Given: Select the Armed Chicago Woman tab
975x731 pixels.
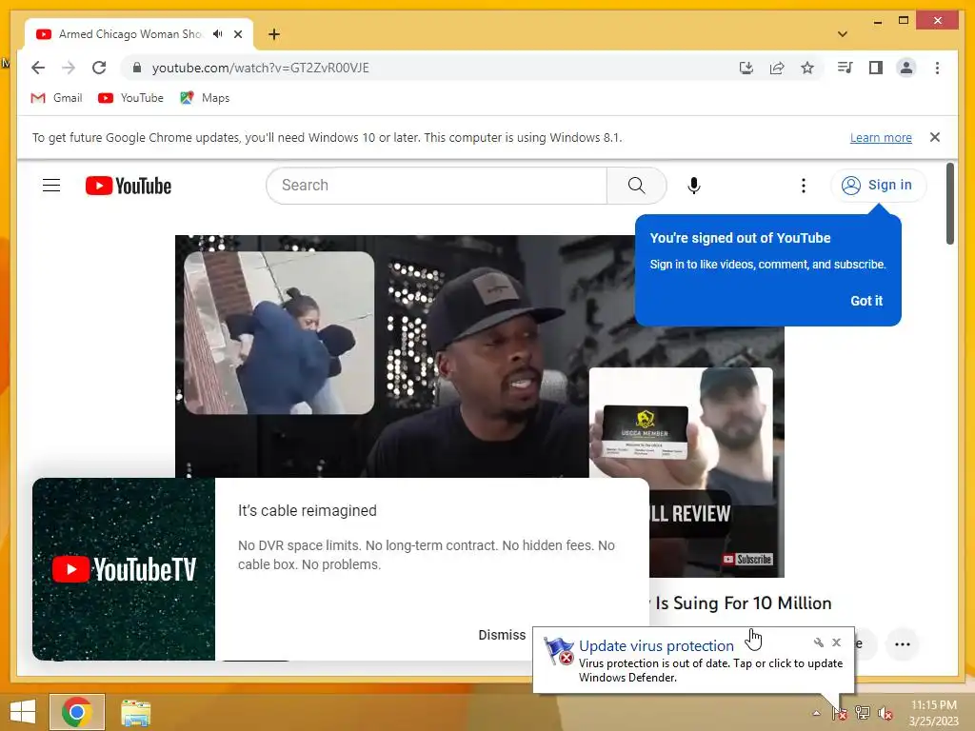Looking at the screenshot, I should (129, 34).
